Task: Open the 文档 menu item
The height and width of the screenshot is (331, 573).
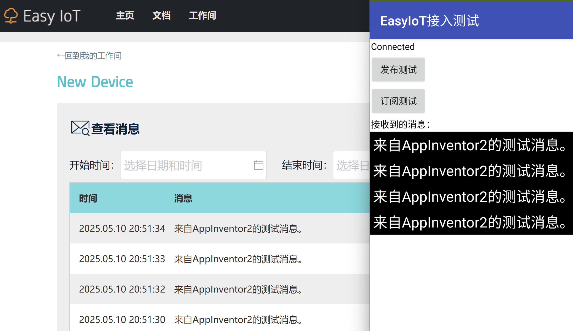Action: coord(162,16)
